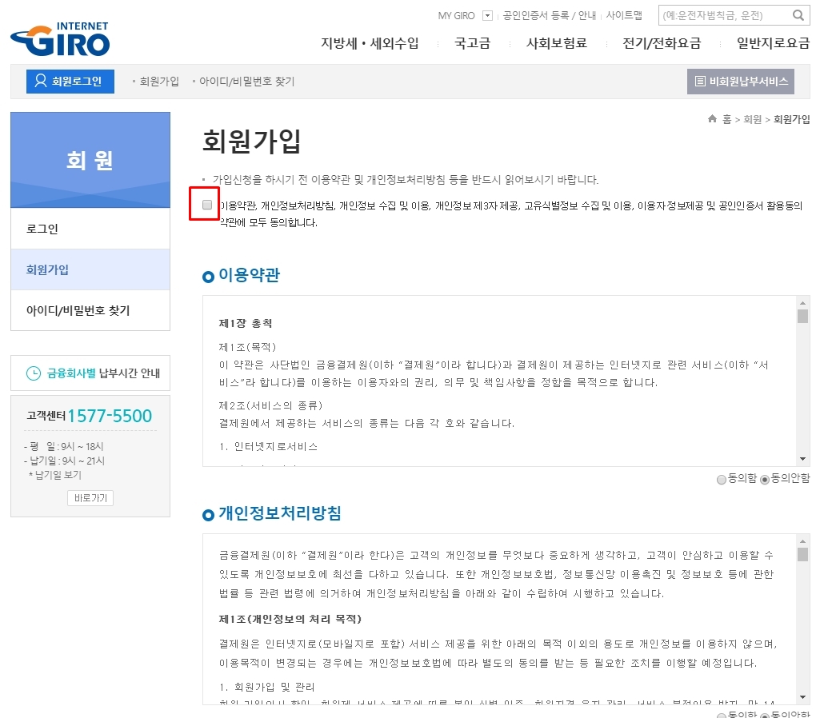
Task: Click 개인정보처리방침 scrollbar thumb
Action: pyautogui.click(x=802, y=554)
